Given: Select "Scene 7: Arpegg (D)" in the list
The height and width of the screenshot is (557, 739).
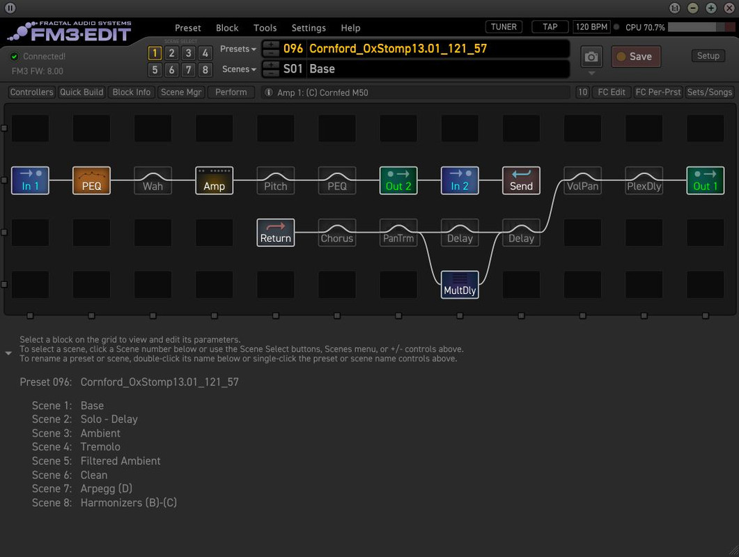Looking at the screenshot, I should pyautogui.click(x=82, y=489).
